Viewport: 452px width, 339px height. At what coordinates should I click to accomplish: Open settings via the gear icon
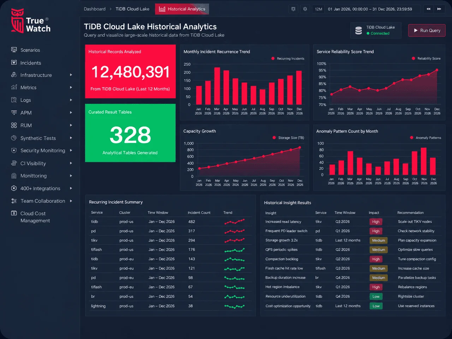305,9
